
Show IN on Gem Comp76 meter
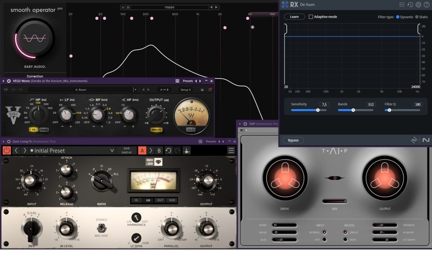pyautogui.click(x=136, y=200)
